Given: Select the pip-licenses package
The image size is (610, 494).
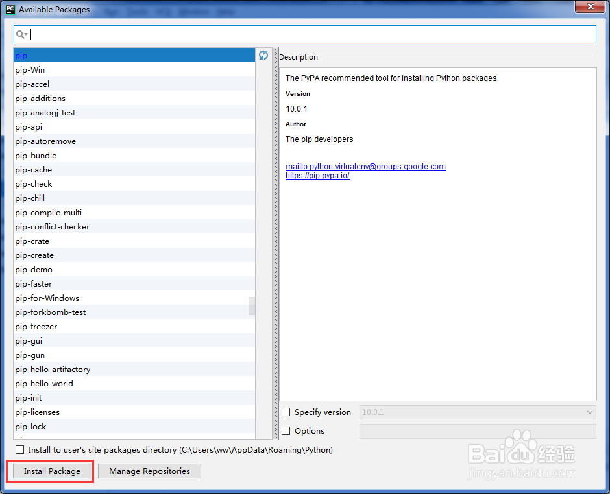Looking at the screenshot, I should tap(134, 412).
